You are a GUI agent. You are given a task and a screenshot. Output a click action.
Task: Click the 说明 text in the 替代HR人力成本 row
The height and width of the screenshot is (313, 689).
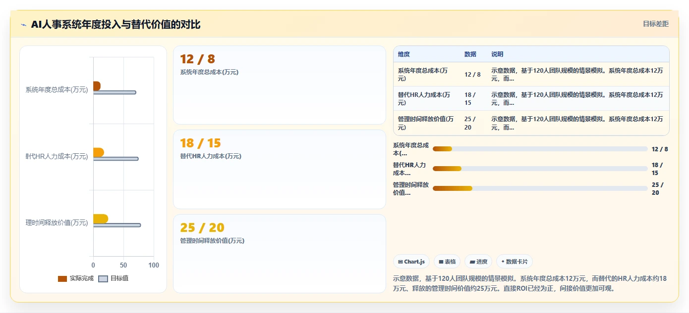point(577,98)
